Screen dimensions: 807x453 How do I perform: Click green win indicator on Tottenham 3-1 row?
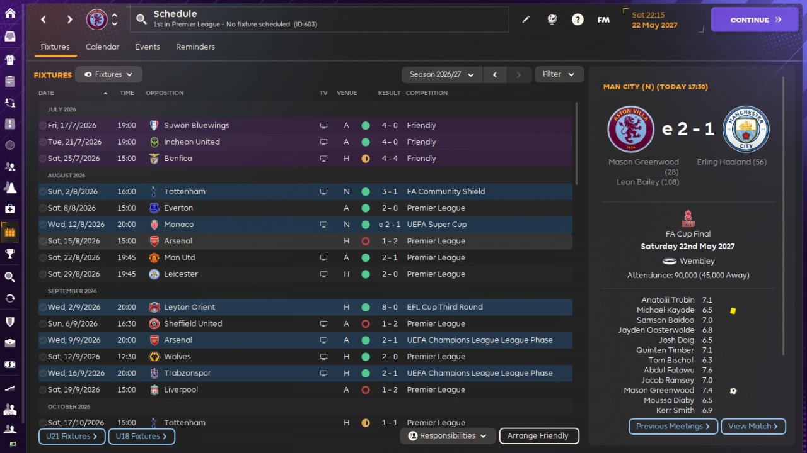(x=365, y=192)
